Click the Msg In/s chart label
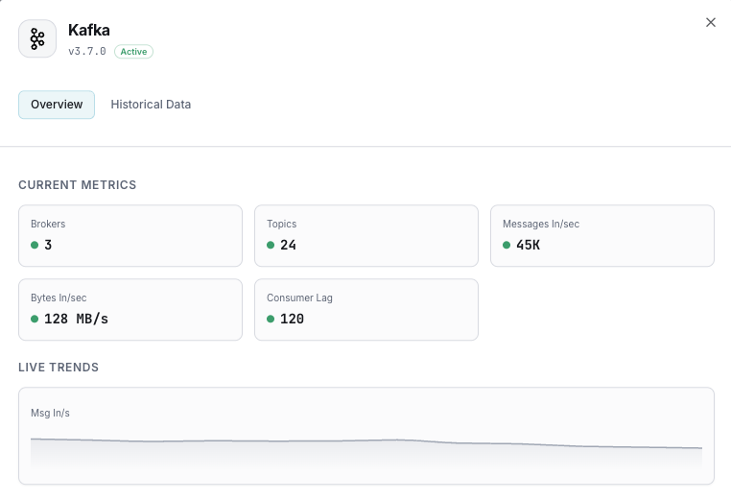 tap(50, 414)
